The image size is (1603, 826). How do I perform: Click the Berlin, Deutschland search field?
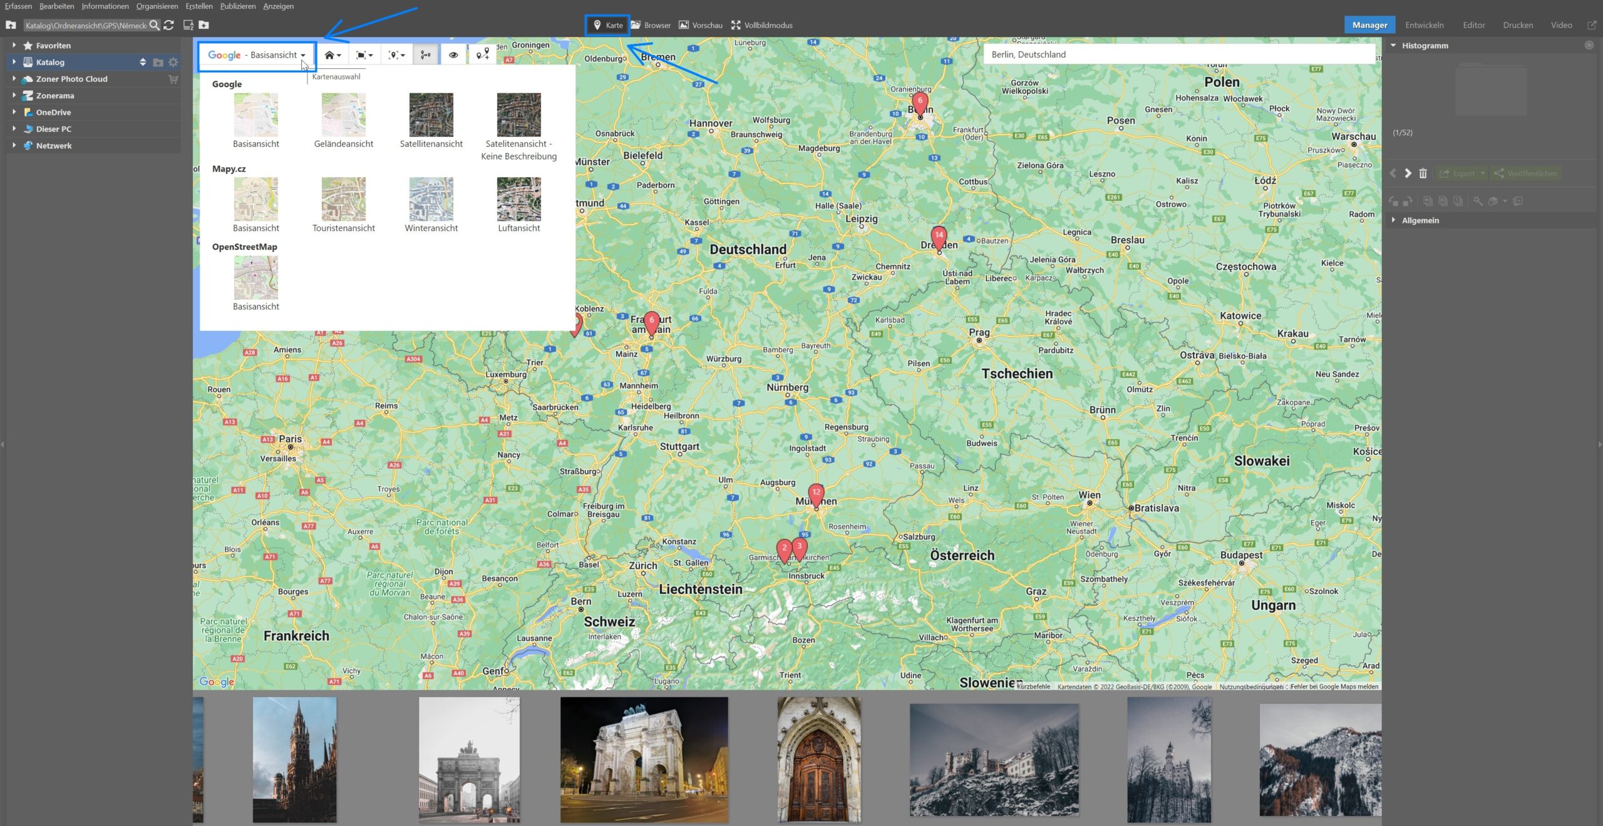tap(1178, 54)
